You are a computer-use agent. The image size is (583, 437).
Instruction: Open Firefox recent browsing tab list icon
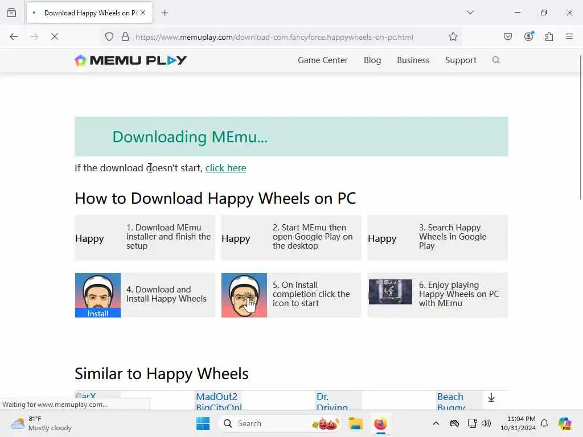[x=11, y=13]
